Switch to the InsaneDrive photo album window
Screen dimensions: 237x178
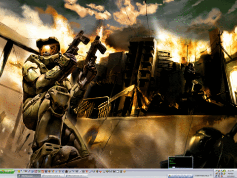click(53, 176)
